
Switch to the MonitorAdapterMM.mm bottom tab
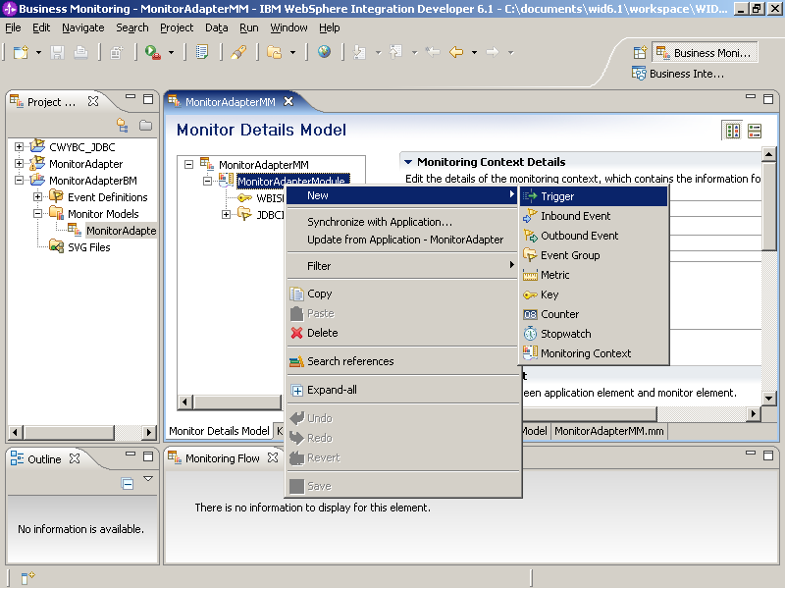(x=608, y=431)
